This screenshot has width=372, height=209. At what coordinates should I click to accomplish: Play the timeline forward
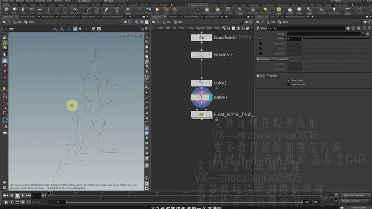click(x=23, y=196)
